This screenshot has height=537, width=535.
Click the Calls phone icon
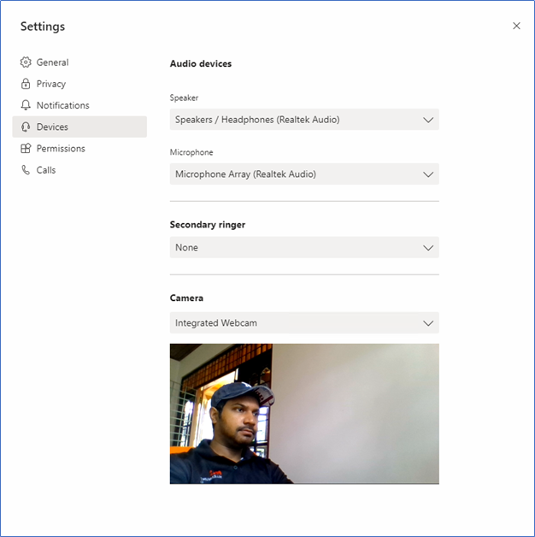26,170
